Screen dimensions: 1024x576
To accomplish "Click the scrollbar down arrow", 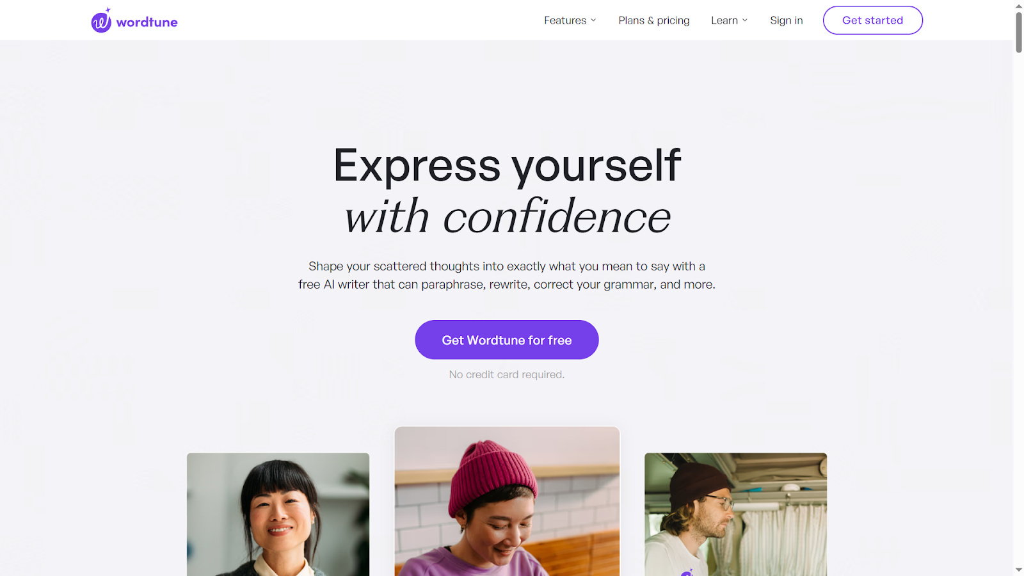I will 1019,570.
